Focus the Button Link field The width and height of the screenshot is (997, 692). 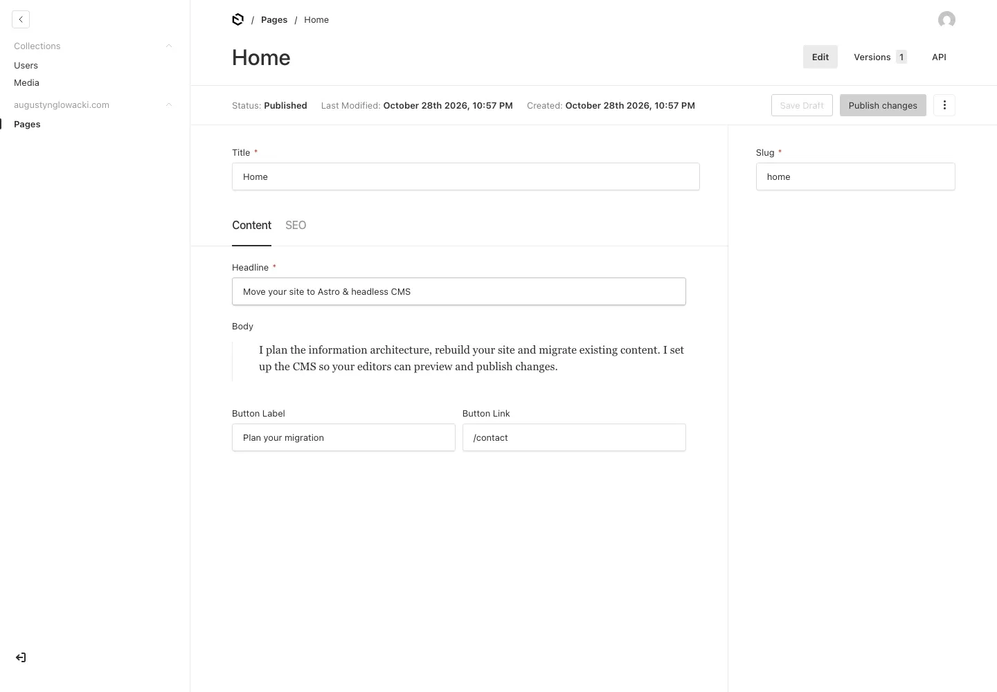574,437
